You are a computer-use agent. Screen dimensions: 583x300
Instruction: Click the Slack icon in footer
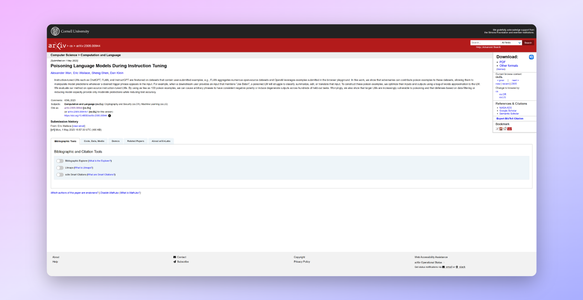tap(457, 267)
